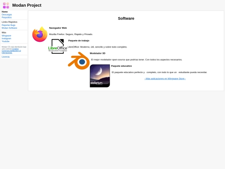The width and height of the screenshot is (225, 169).
Task: Select the Navegador Web heading
Action: tap(58, 28)
